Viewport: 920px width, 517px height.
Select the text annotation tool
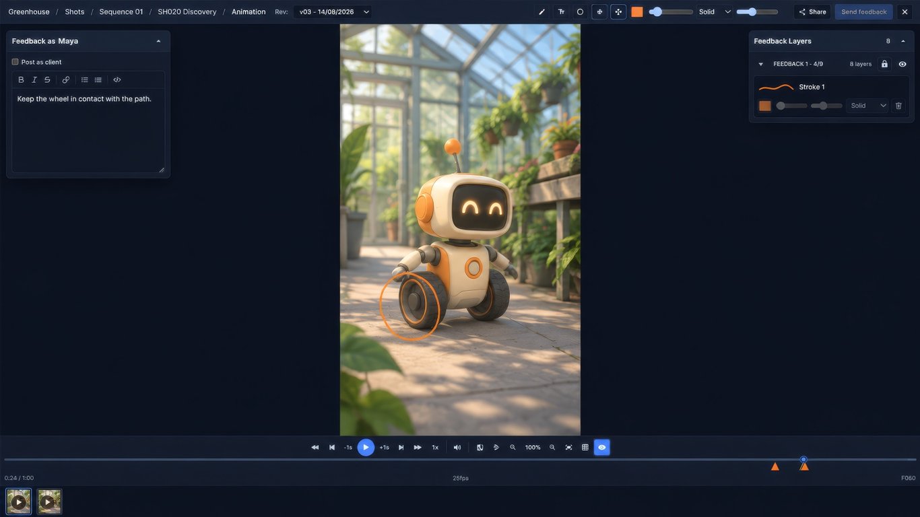[561, 11]
